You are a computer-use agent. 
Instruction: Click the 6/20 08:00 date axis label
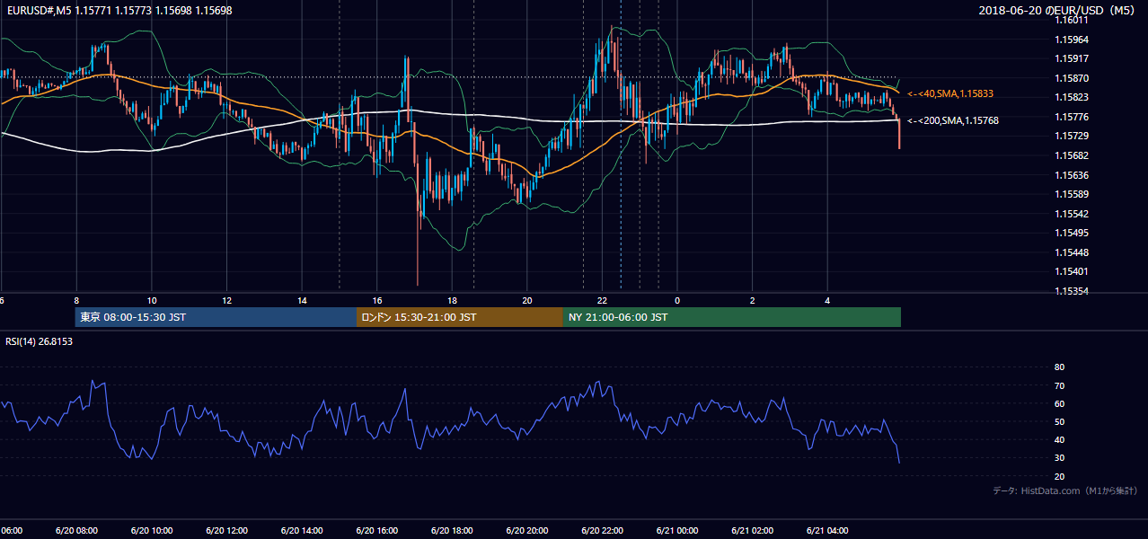click(x=76, y=531)
